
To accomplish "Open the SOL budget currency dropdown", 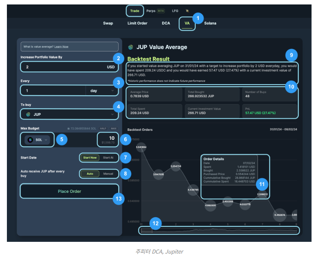I will pyautogui.click(x=38, y=140).
